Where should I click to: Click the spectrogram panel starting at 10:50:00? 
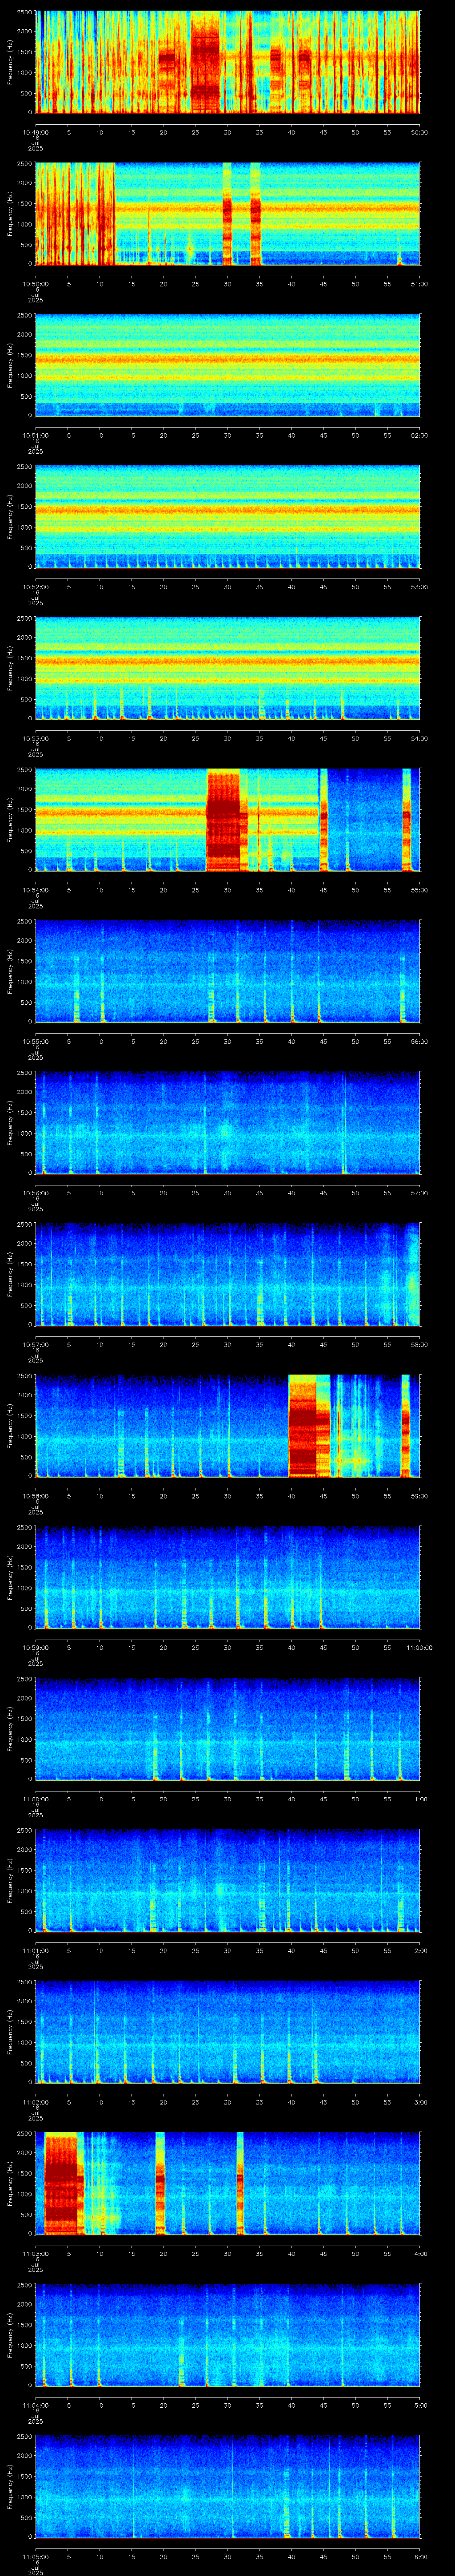pos(228,214)
